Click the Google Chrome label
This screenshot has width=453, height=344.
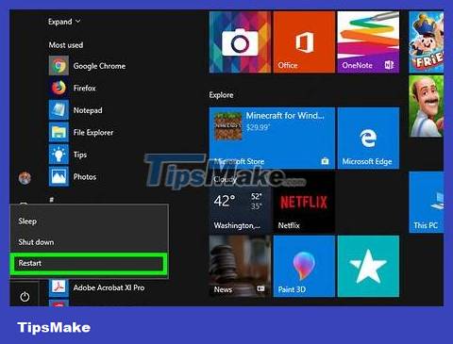click(x=99, y=66)
